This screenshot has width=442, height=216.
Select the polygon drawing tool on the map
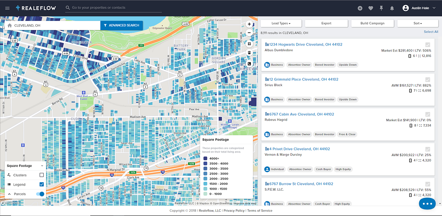click(x=249, y=44)
